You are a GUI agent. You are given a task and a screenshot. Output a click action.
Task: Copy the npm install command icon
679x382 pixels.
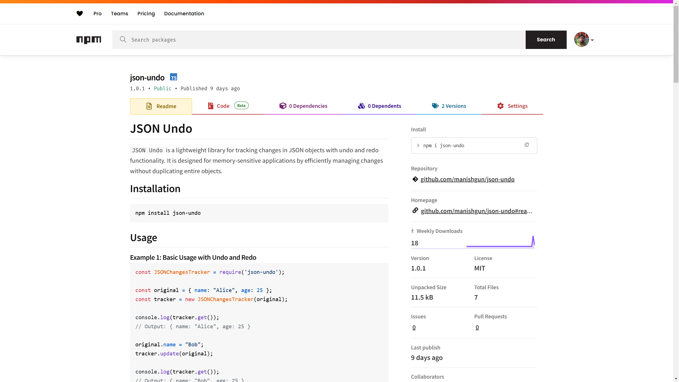point(527,145)
